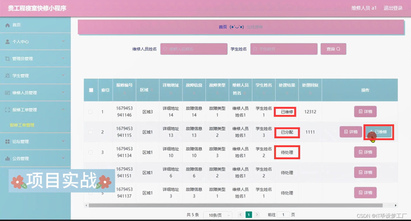
Task: Expand the 论坛管理 menu chevron
Action: click(63, 141)
